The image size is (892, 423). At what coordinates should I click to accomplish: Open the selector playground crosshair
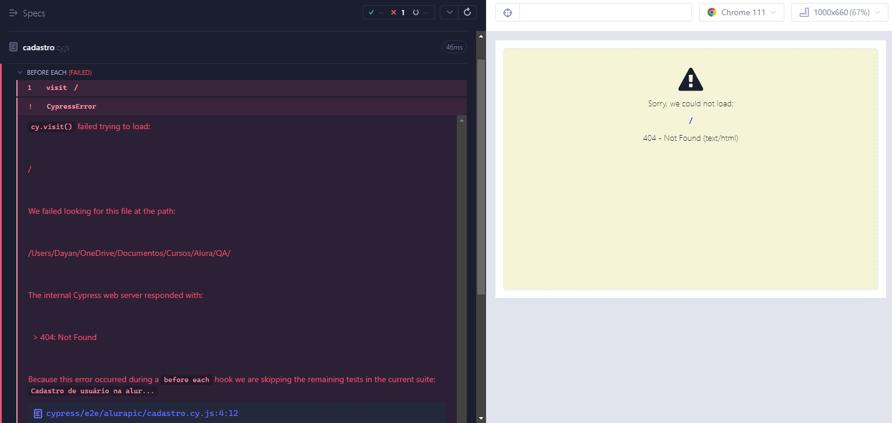coord(508,12)
